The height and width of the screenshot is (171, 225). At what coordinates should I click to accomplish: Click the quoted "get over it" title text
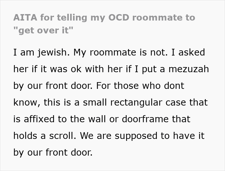pyautogui.click(x=43, y=30)
